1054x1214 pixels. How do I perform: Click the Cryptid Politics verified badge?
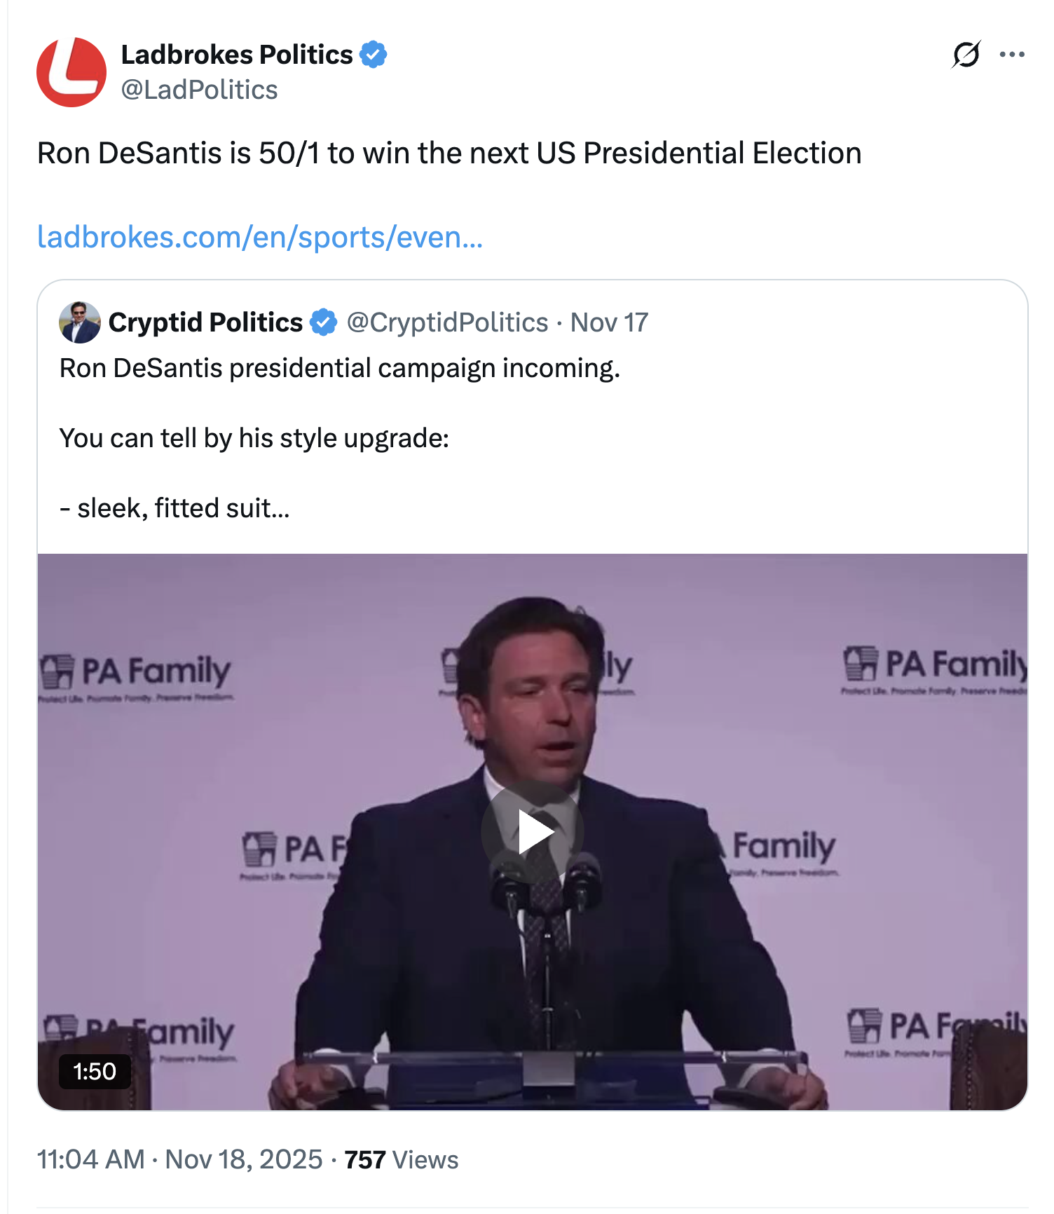[323, 322]
